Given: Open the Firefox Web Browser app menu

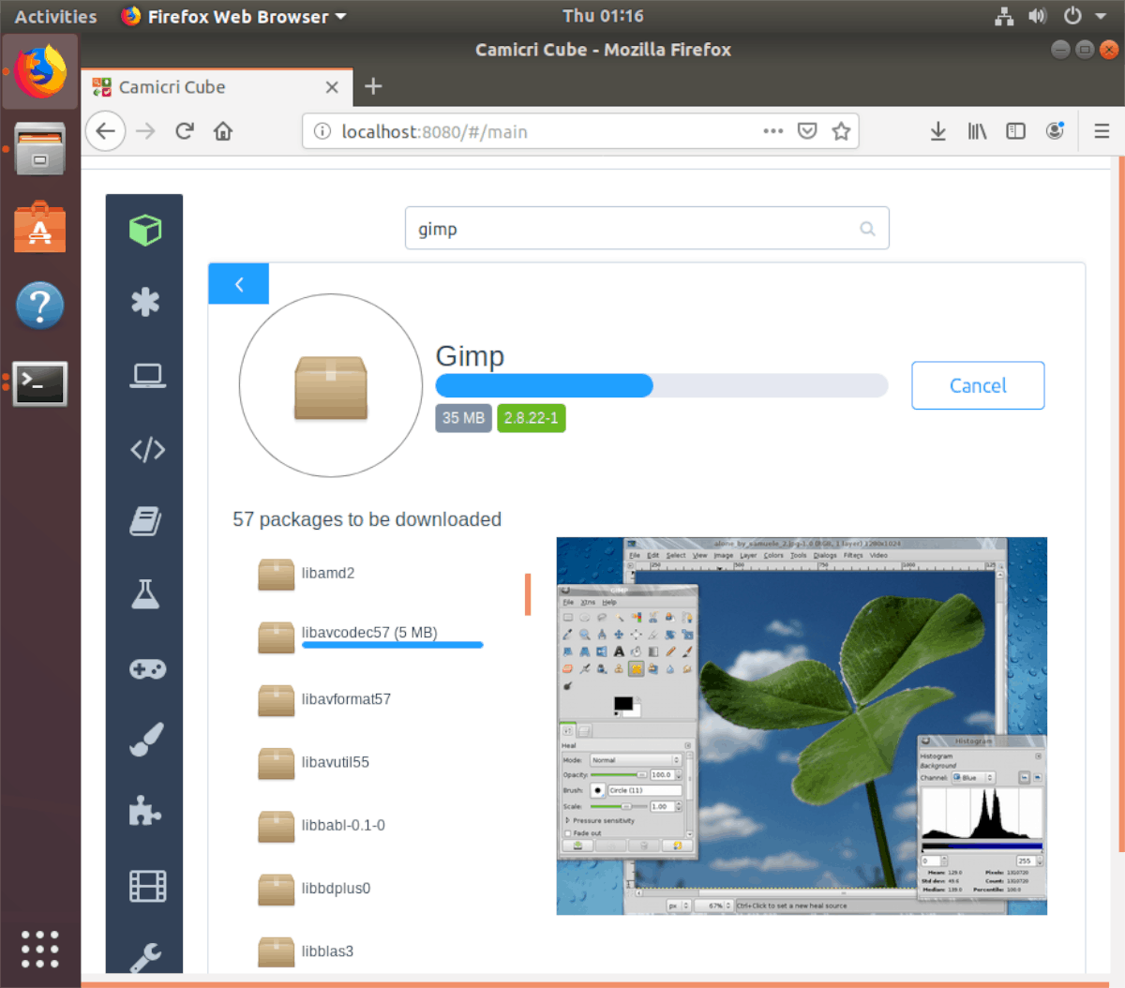Looking at the screenshot, I should tap(233, 16).
